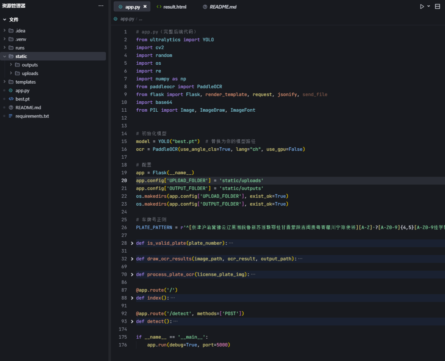Open requirements.txt from the file tree
Image resolution: width=445 pixels, height=361 pixels.
click(32, 116)
